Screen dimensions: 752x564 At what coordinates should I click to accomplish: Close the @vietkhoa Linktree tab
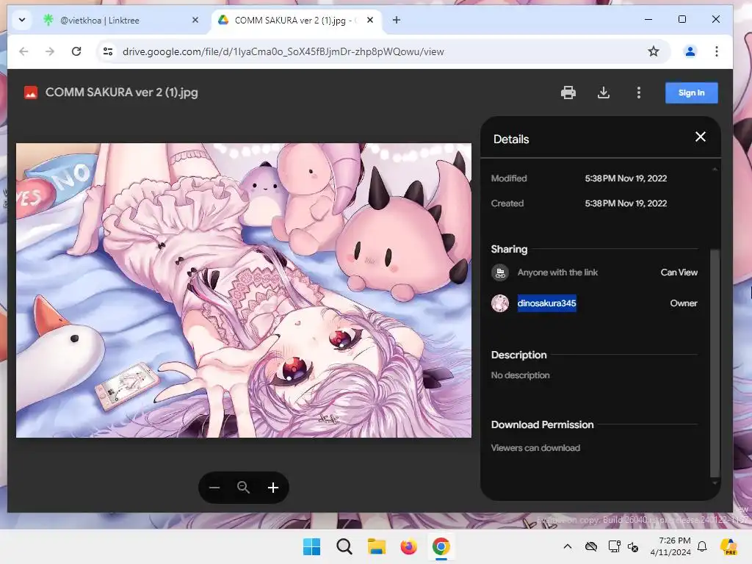pos(195,20)
